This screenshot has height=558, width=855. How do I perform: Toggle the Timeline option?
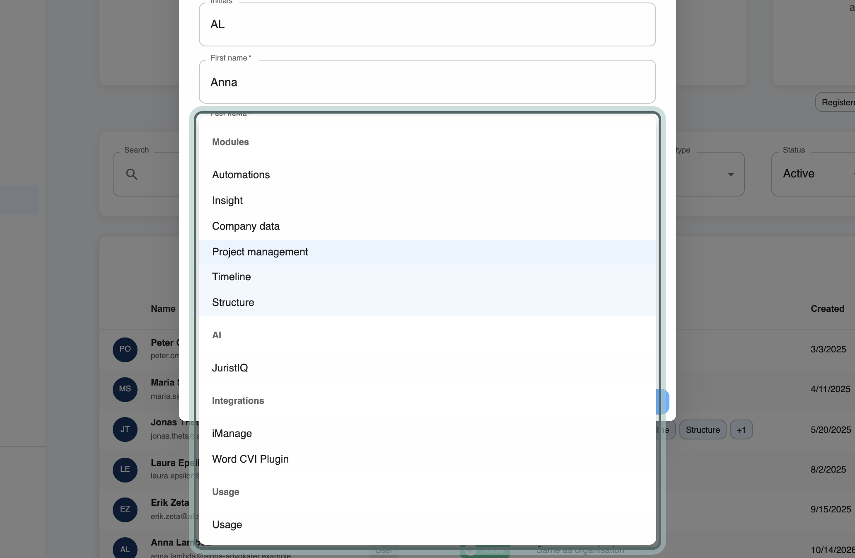(x=427, y=277)
